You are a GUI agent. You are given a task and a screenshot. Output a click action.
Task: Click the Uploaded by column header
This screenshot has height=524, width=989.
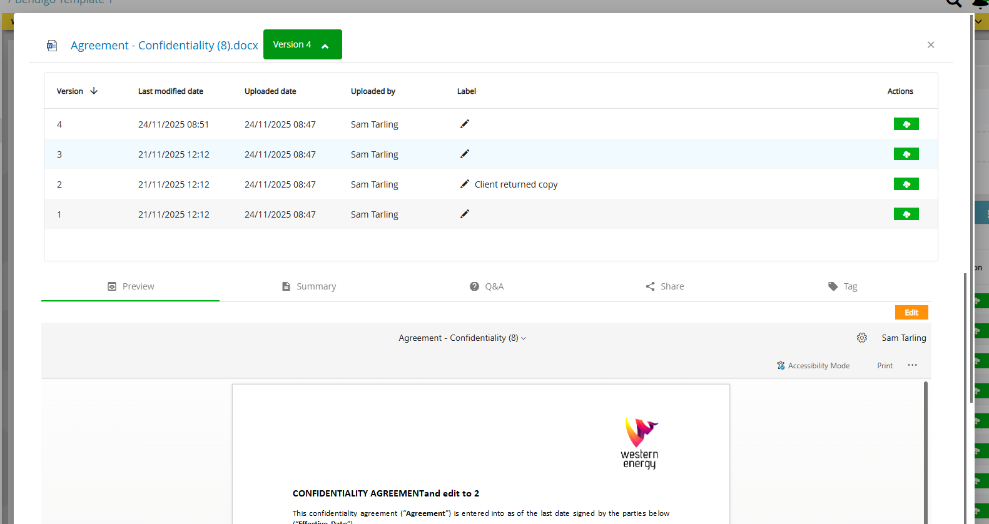tap(373, 91)
